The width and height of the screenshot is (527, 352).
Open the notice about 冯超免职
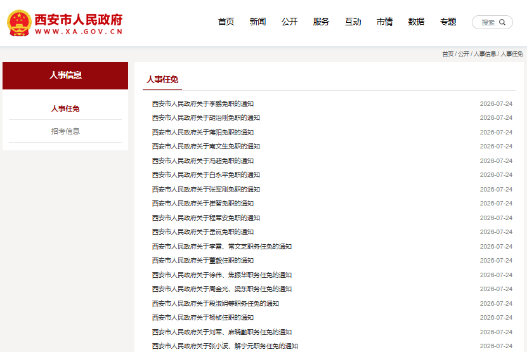click(x=203, y=160)
